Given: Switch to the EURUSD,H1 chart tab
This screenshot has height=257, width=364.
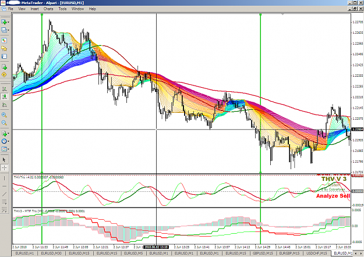Looking at the screenshot, I should (24, 254).
